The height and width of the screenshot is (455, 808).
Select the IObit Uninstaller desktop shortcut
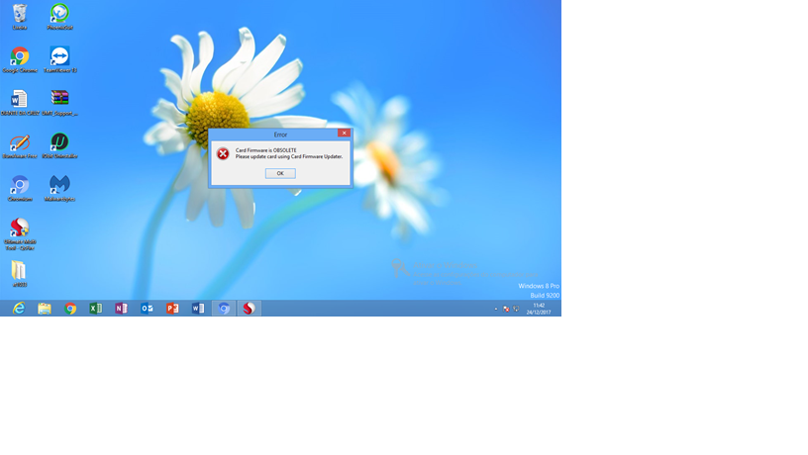(x=59, y=146)
